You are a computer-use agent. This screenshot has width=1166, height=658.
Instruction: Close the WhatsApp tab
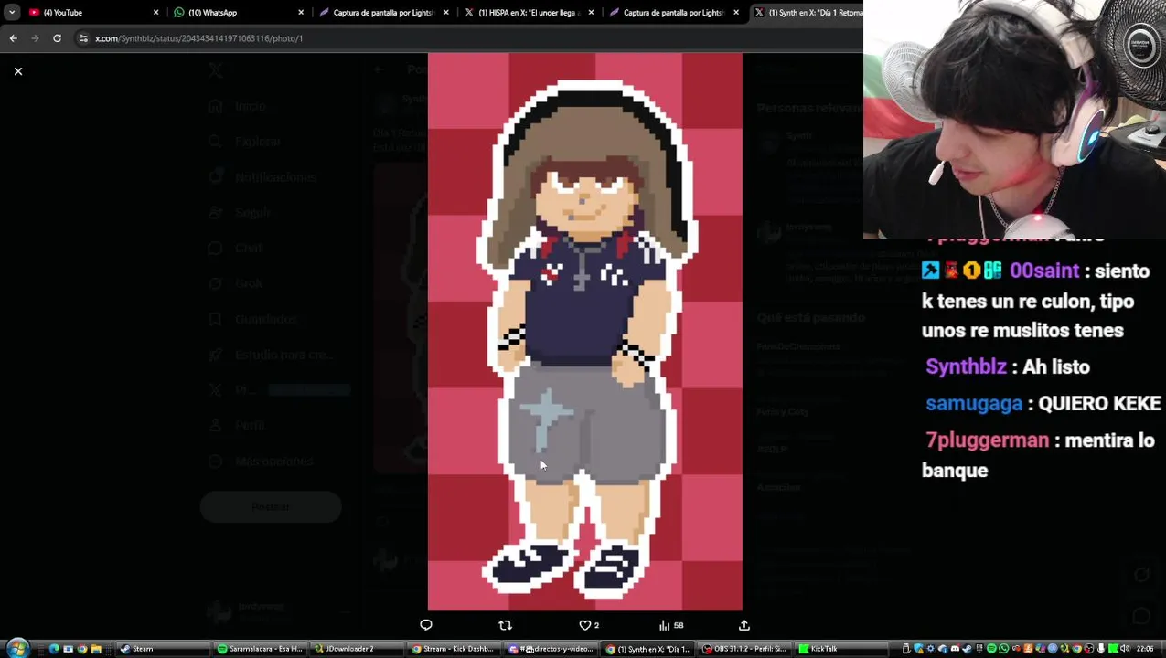click(301, 13)
